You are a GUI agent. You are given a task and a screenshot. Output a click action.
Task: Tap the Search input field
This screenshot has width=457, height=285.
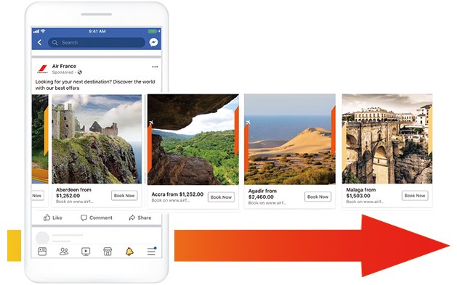(x=97, y=43)
